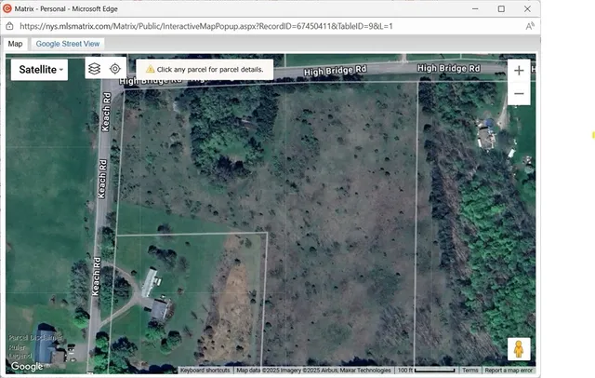Click the Parcel Disclaimer text
The image size is (595, 378).
tap(36, 338)
